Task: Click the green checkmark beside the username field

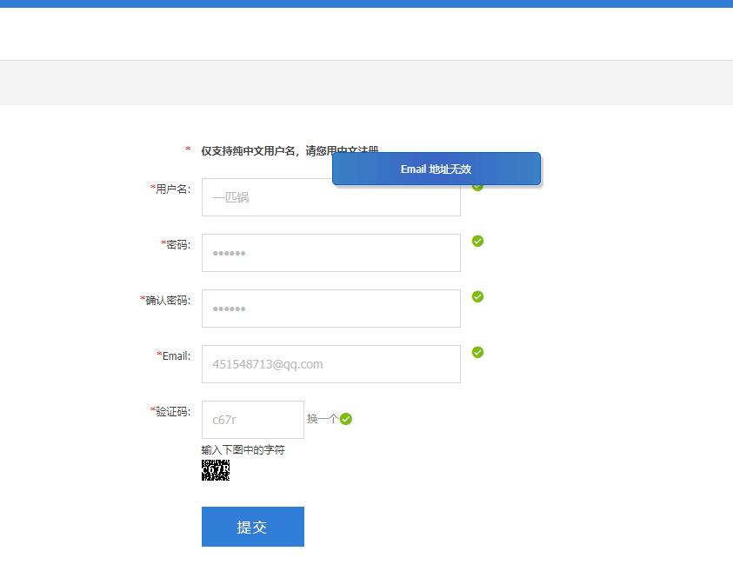Action: pos(478,187)
